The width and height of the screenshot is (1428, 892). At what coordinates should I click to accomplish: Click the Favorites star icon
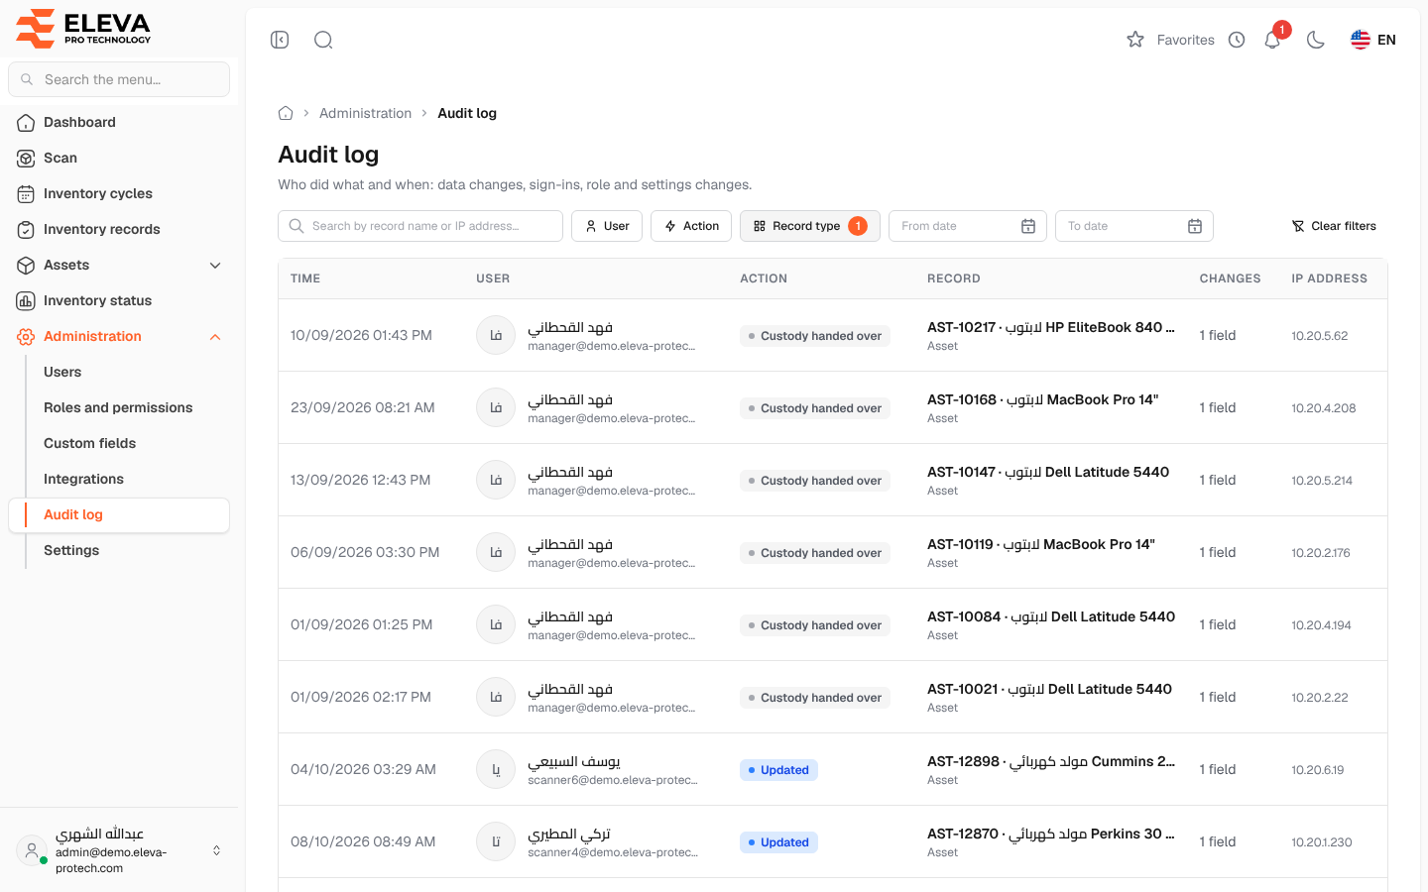tap(1135, 40)
